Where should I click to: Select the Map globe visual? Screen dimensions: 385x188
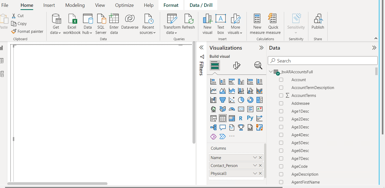pyautogui.click(x=213, y=109)
